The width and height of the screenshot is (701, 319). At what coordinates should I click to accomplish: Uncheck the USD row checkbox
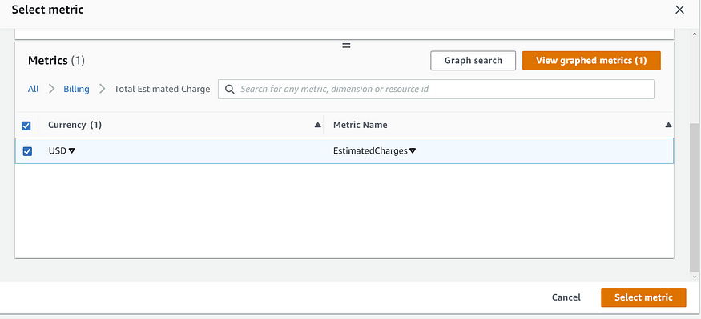(27, 151)
